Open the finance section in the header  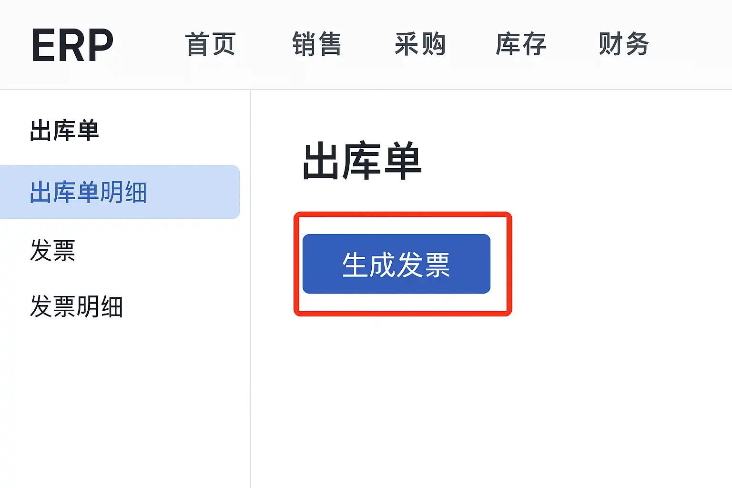624,44
